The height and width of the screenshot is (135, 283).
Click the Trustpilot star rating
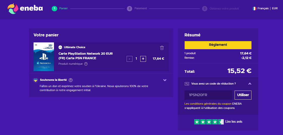pyautogui.click(x=209, y=122)
